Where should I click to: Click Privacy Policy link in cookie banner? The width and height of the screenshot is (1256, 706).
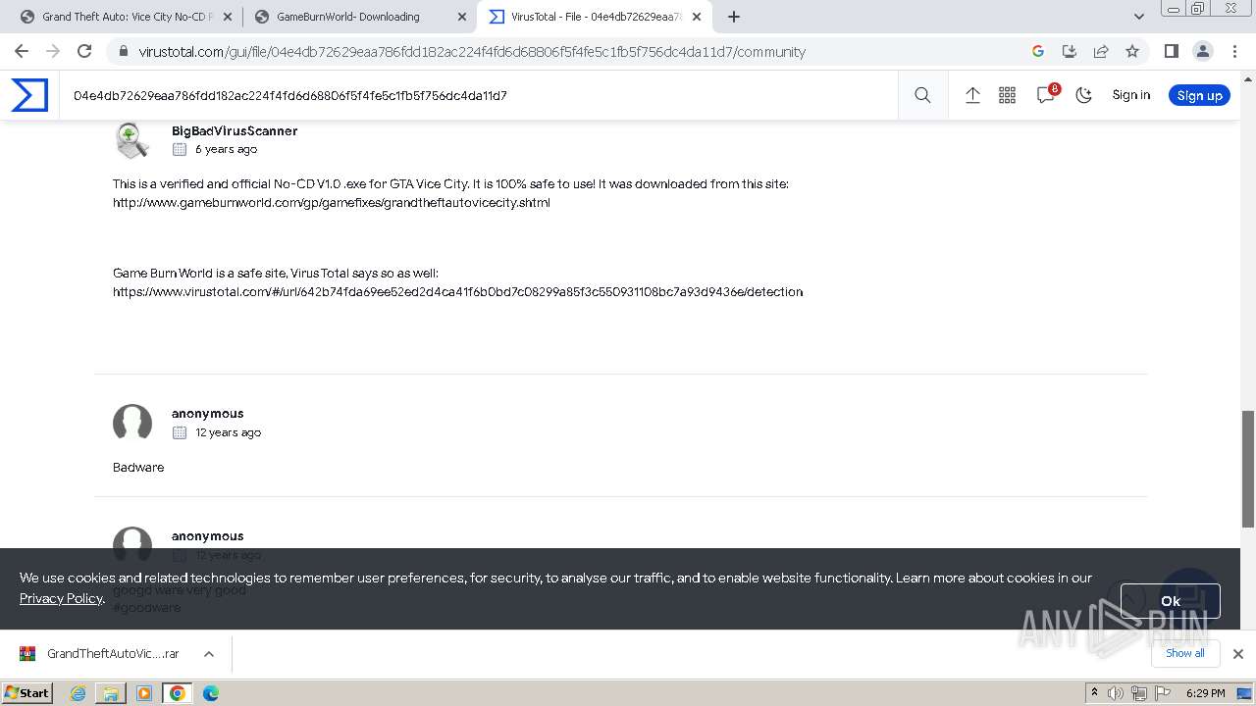tap(61, 598)
